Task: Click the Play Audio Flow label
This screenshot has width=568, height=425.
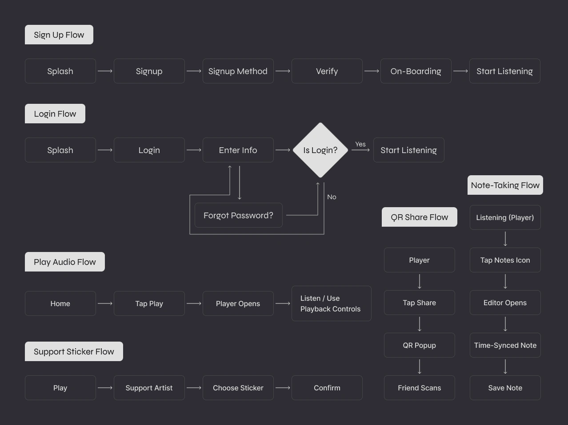Action: 65,262
